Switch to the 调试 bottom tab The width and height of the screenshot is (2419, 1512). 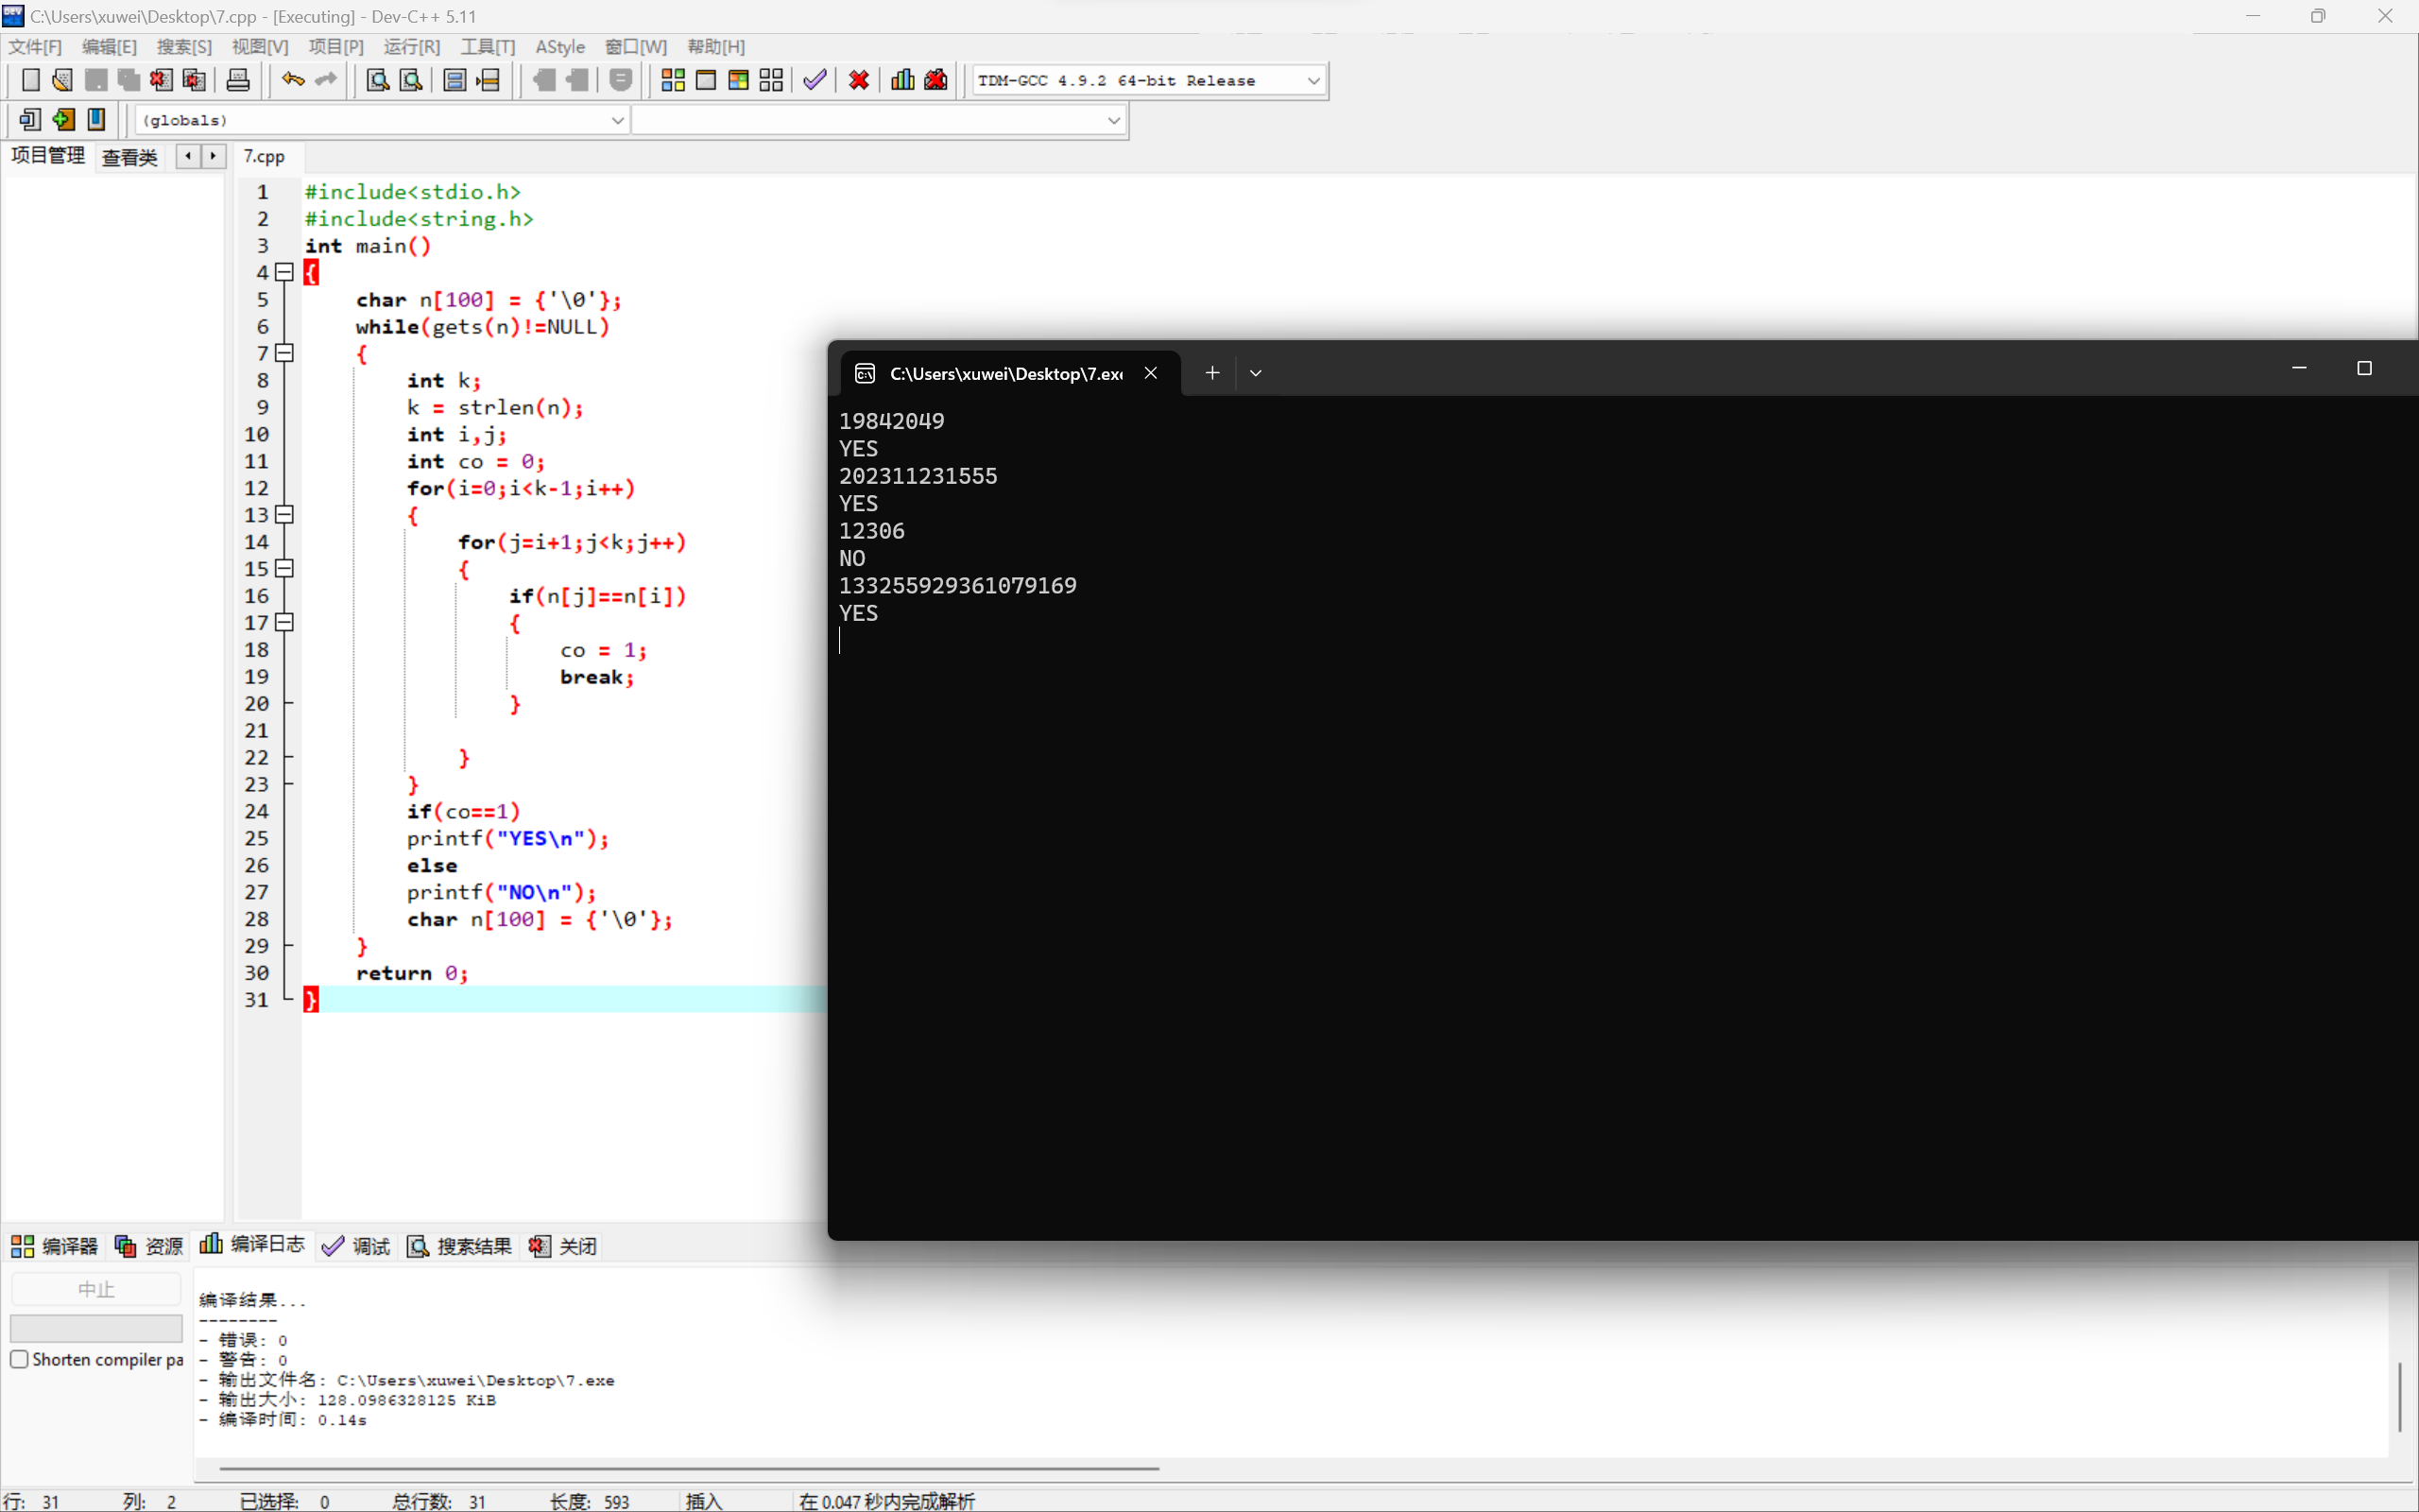point(357,1246)
